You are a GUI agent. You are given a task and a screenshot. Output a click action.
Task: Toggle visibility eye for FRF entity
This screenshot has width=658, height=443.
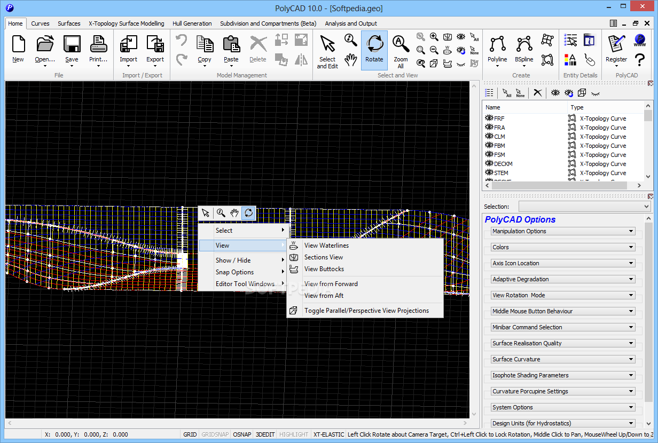(489, 118)
